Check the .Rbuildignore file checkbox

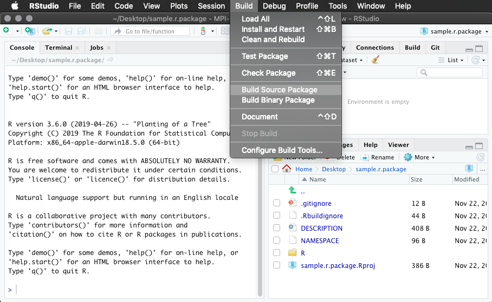276,216
